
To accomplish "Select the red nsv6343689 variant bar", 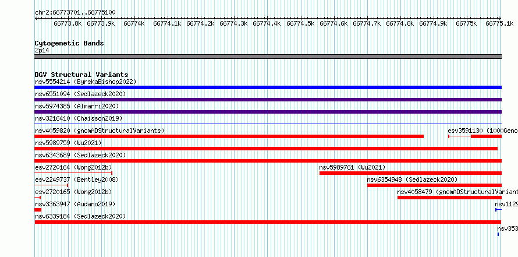I will point(268,161).
